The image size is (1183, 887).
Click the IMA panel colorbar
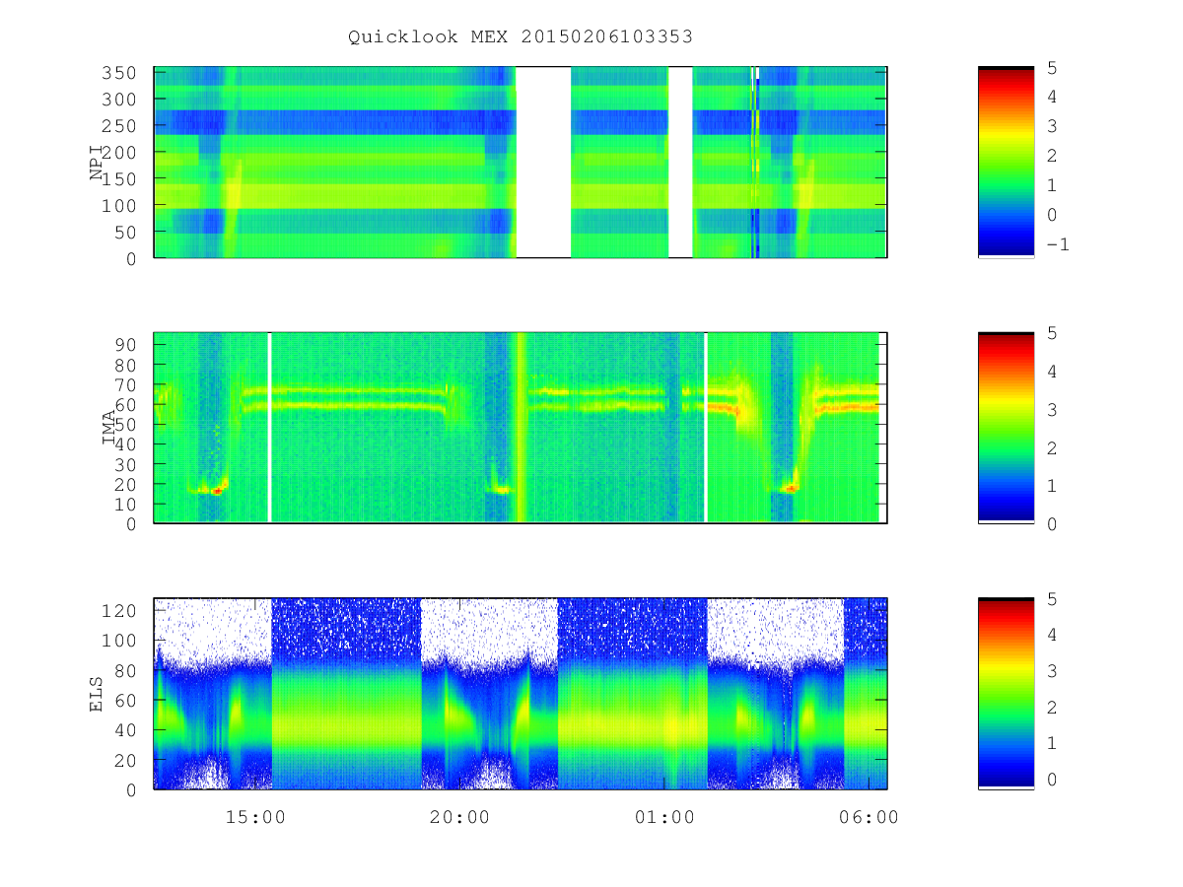click(1006, 427)
